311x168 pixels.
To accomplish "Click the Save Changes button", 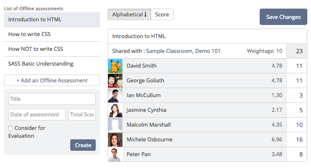I will [x=283, y=17].
